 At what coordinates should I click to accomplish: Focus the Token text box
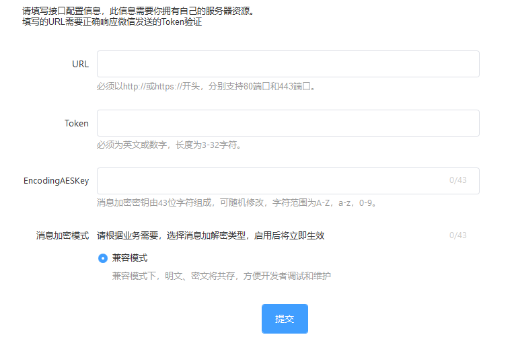(x=288, y=123)
